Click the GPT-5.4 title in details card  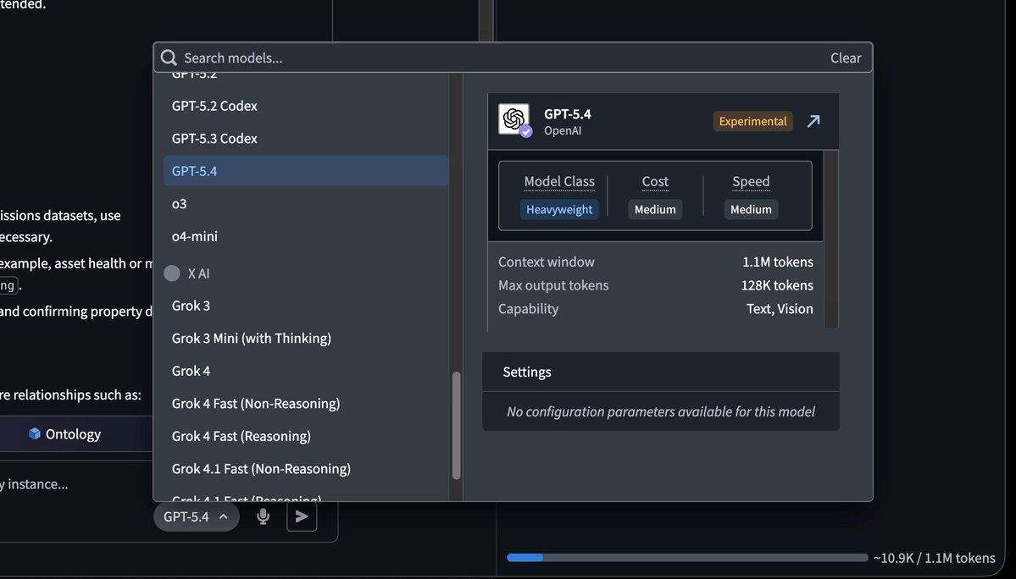[x=567, y=114]
